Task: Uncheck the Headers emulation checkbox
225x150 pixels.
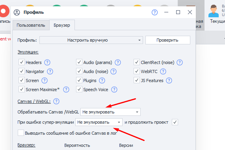Action: (22, 62)
